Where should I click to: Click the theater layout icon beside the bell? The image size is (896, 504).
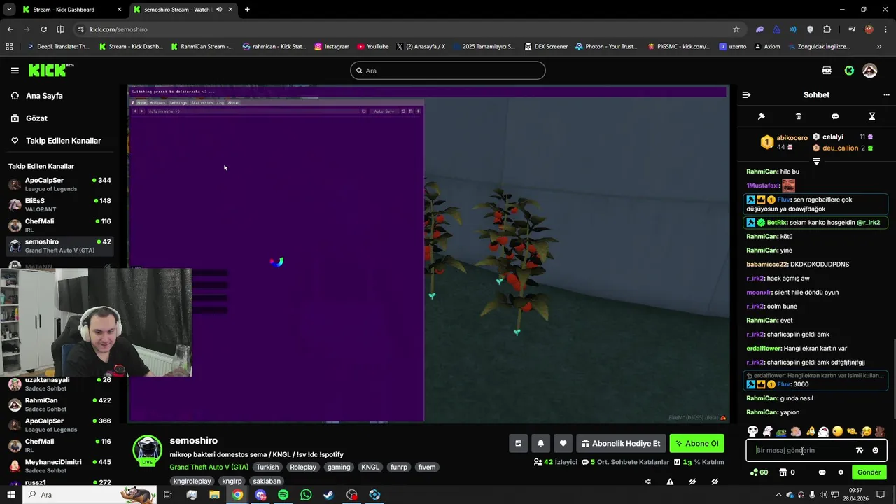(x=518, y=443)
